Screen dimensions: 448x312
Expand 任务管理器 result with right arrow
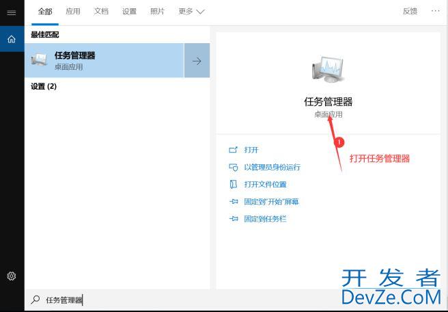(x=197, y=61)
